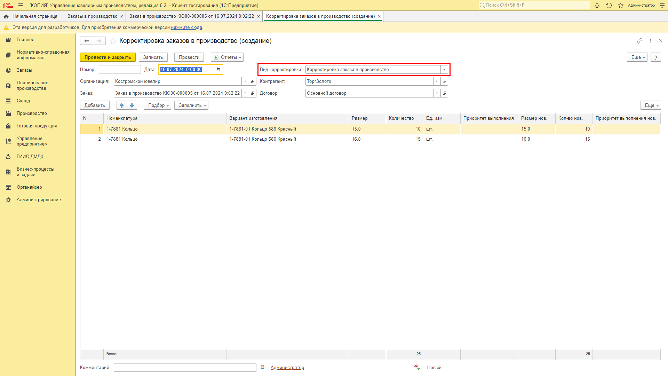Open the Администратор user menu in title bar

click(x=641, y=5)
